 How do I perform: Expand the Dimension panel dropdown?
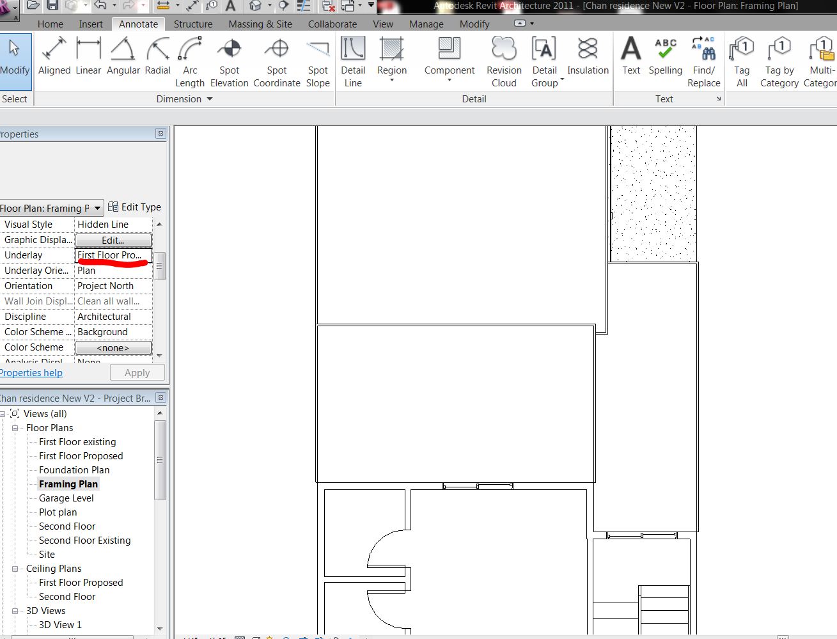click(x=210, y=99)
